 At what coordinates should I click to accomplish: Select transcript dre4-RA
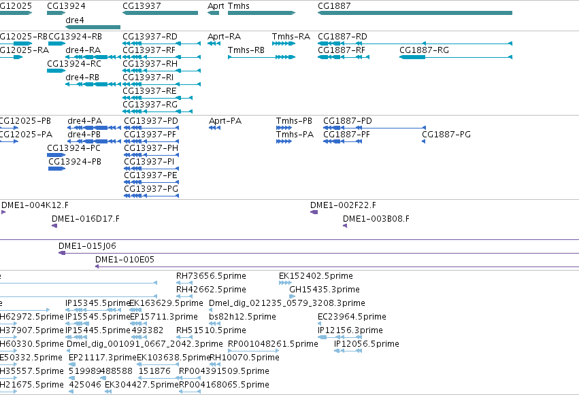click(83, 50)
